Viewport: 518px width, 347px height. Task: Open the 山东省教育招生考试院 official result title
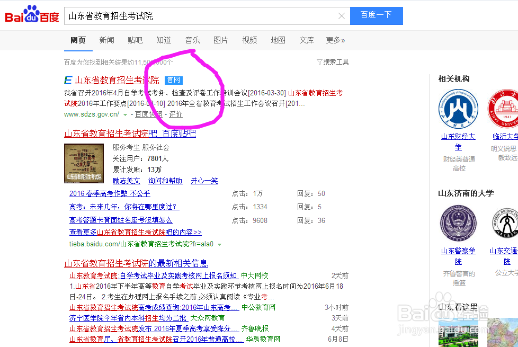117,80
